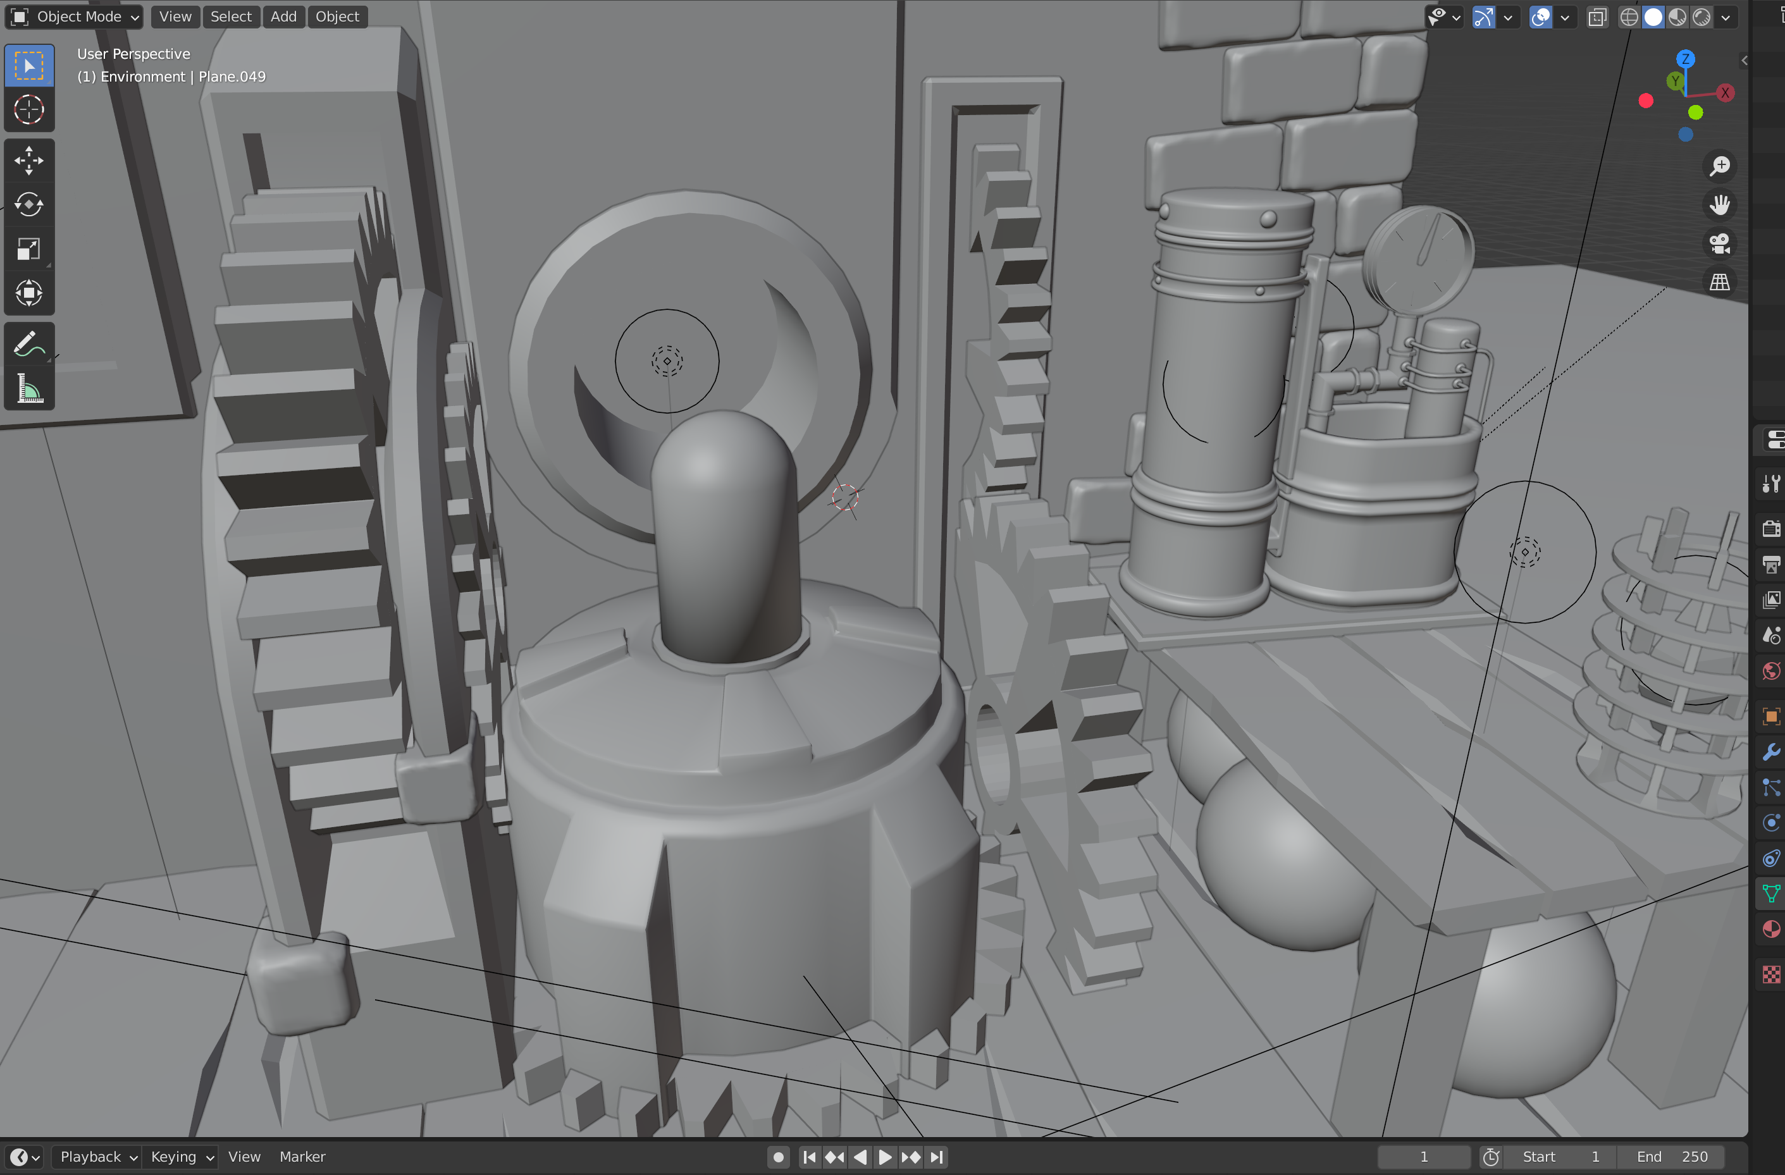Click the pan hand viewport button

tap(1720, 205)
